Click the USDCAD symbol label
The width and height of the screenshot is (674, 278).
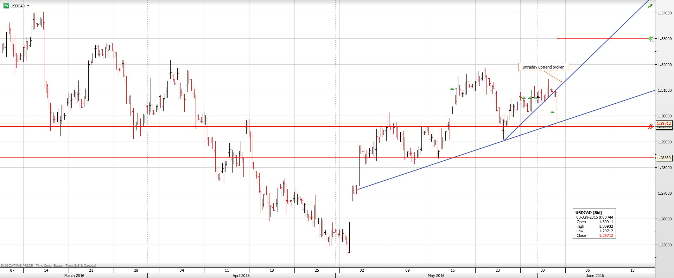tap(18, 6)
